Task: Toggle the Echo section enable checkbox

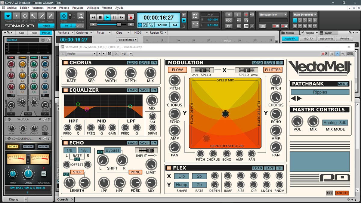Action: coord(65,143)
